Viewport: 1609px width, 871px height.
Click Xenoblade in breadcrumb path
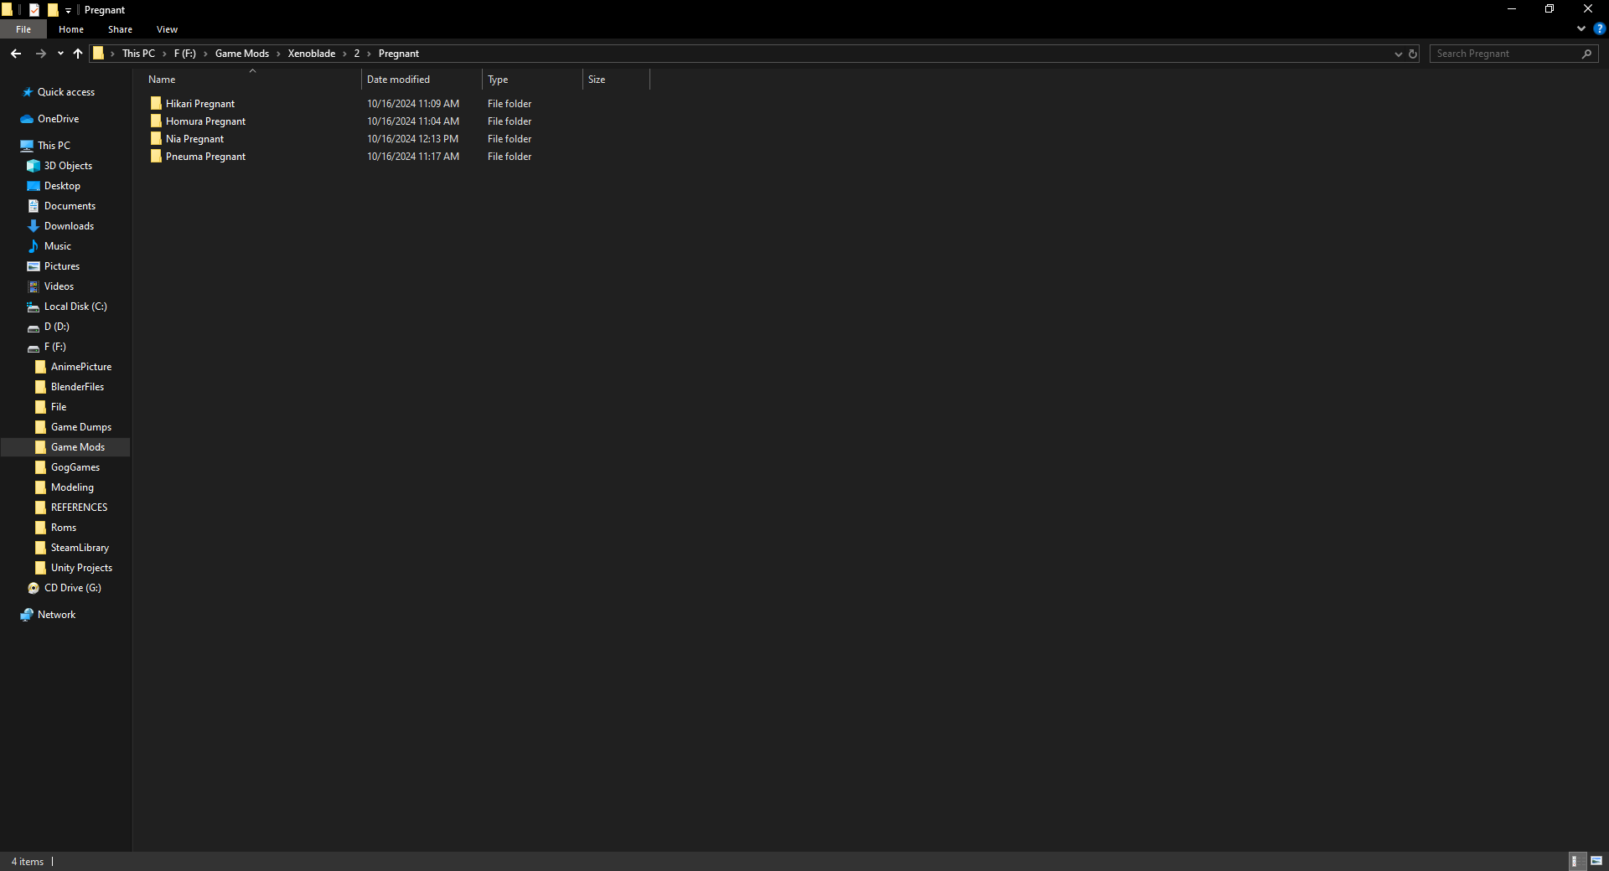click(x=312, y=54)
